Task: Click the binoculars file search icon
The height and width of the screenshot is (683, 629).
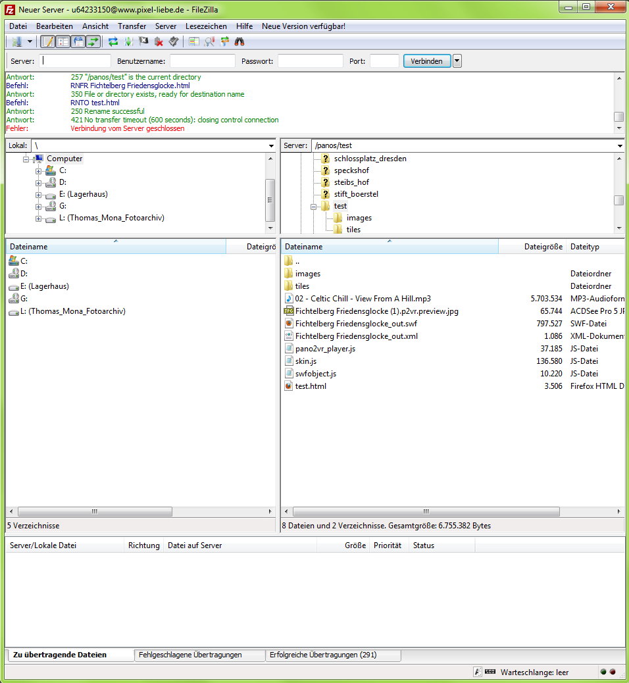Action: (x=240, y=41)
